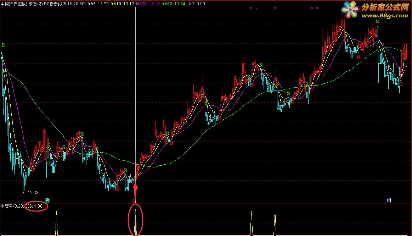412x236 pixels.
Task: Select the MA60: 13.84 value
Action: 173,4
